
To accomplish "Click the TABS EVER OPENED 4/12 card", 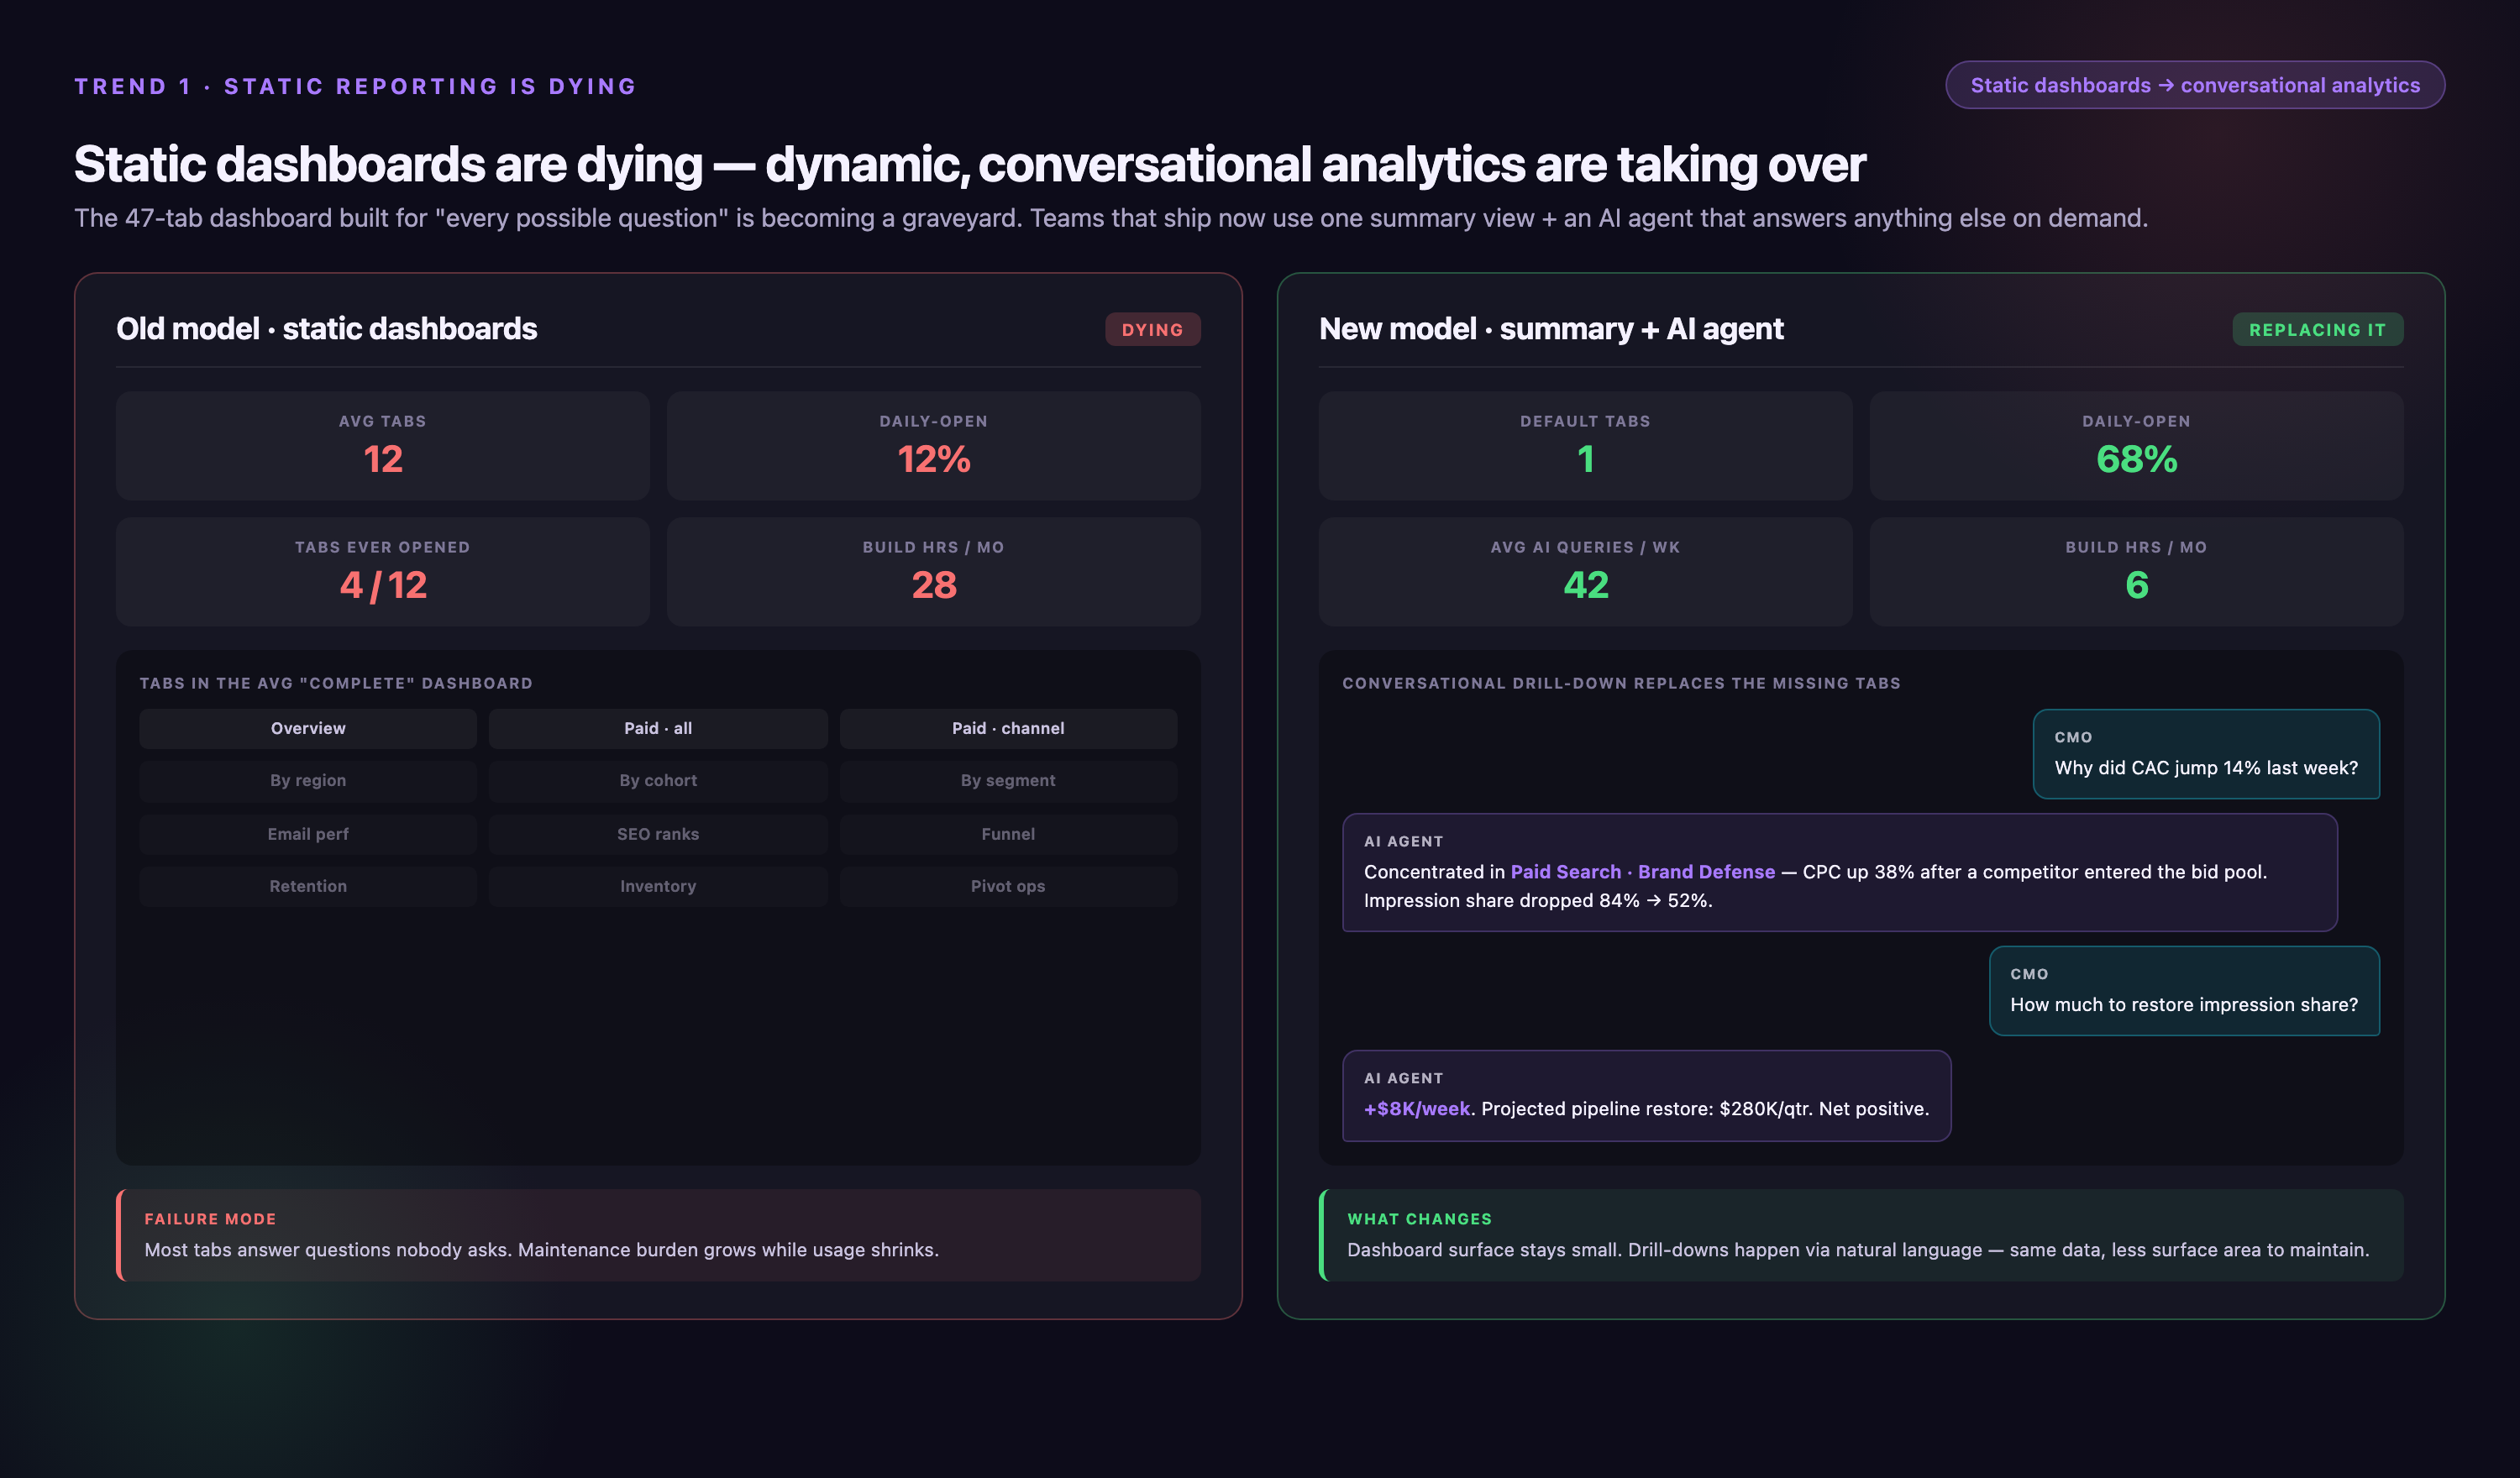I will coord(382,571).
